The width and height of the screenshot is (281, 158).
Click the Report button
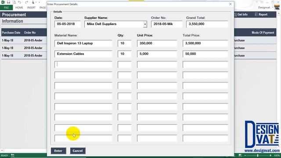pyautogui.click(x=261, y=14)
